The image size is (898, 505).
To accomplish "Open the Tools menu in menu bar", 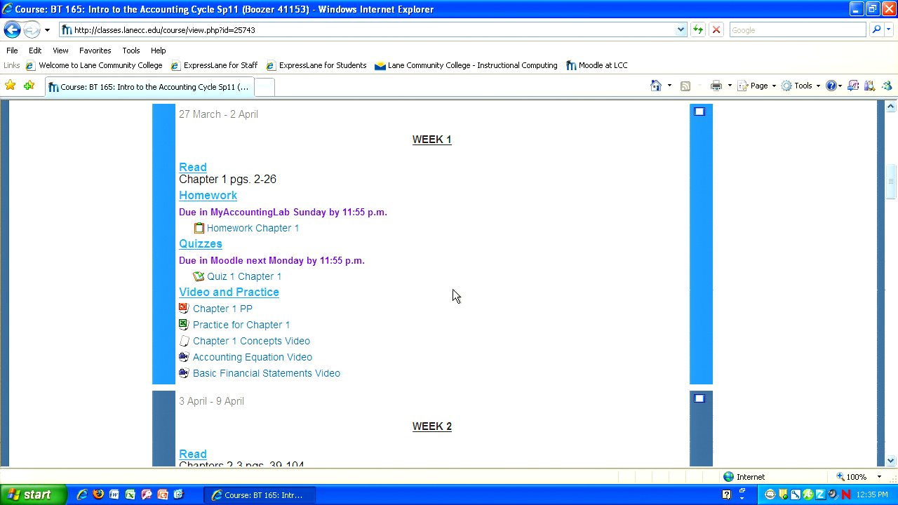I will (130, 50).
